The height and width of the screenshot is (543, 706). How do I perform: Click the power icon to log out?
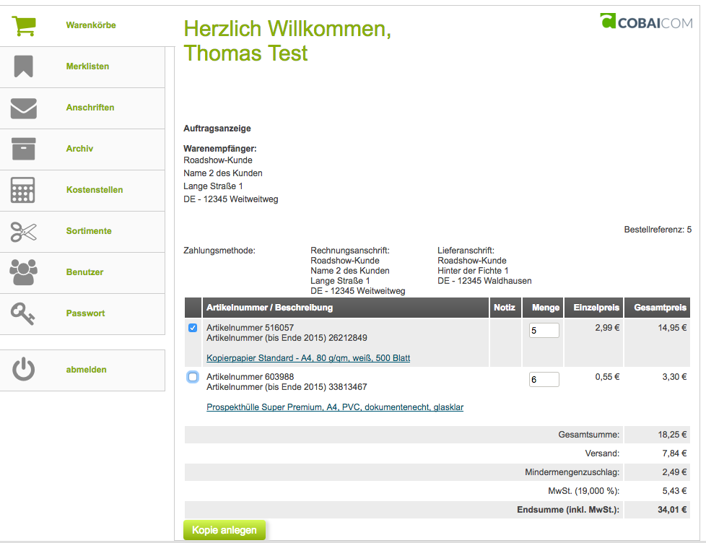pos(23,370)
